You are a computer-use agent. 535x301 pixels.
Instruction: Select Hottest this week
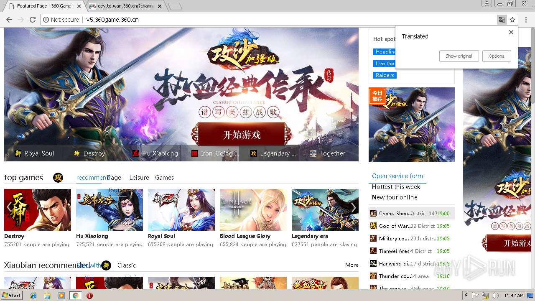(396, 187)
